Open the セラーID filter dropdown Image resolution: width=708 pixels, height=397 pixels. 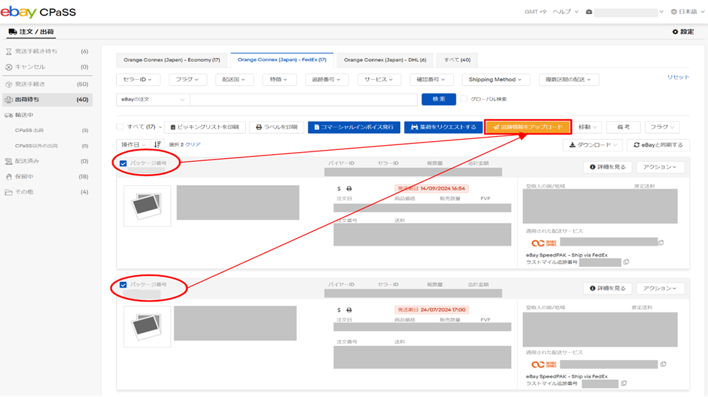[x=138, y=79]
